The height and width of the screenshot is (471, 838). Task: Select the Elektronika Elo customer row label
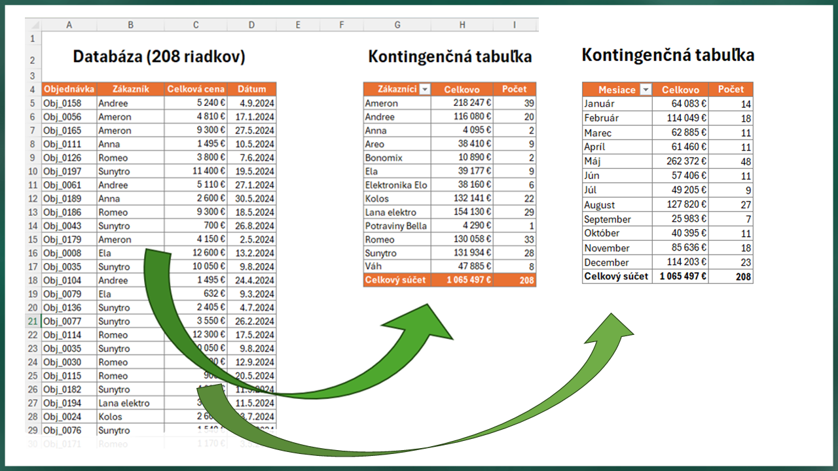click(x=396, y=185)
